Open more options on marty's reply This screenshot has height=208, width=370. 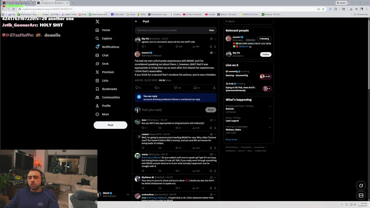pyautogui.click(x=215, y=155)
